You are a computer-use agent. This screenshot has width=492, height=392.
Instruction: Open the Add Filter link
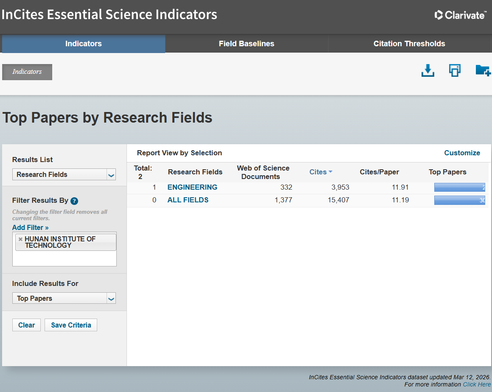point(30,227)
